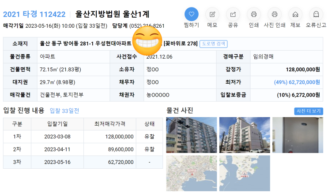Screen dimensions: 328x196
Task: Select bid date 2023-03-08
Action: (x=57, y=137)
